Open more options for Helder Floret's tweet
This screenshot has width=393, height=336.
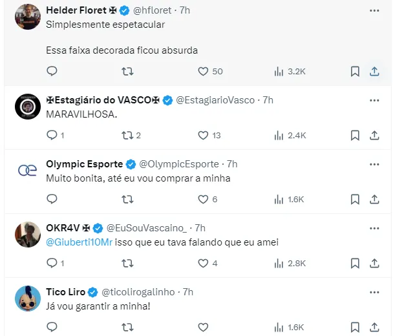click(374, 11)
